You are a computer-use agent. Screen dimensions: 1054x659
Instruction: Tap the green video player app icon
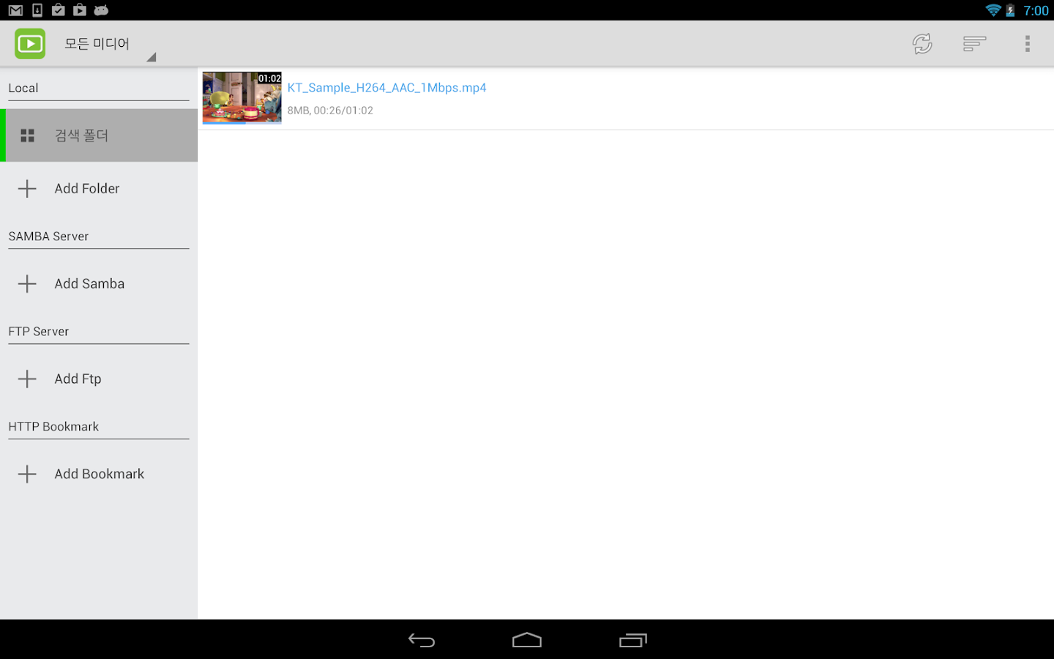click(30, 44)
